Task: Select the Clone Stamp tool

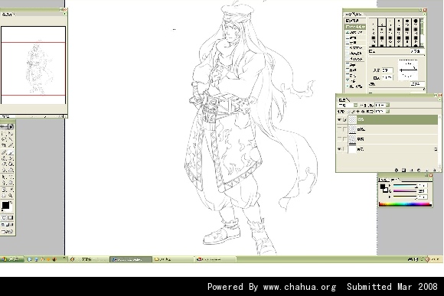Action: [x=4, y=158]
